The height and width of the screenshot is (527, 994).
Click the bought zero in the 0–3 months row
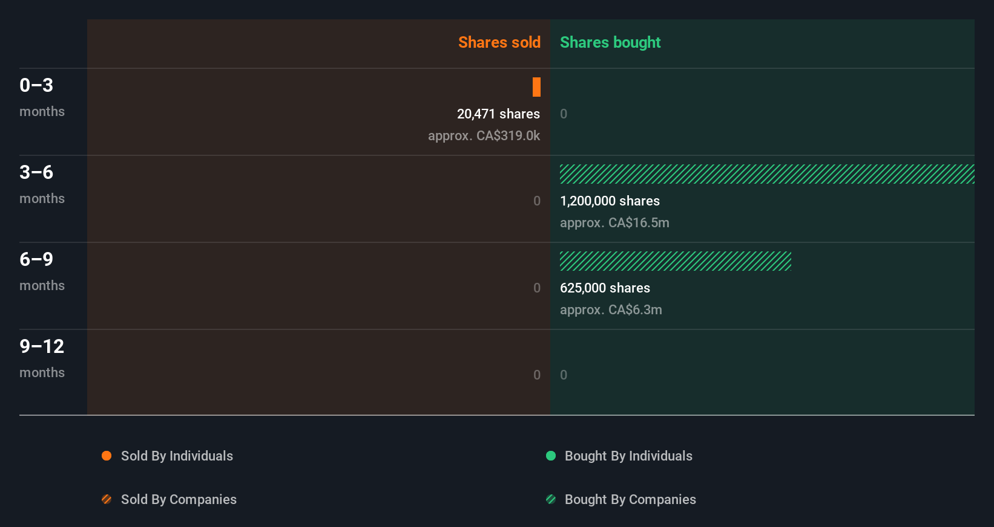(564, 114)
